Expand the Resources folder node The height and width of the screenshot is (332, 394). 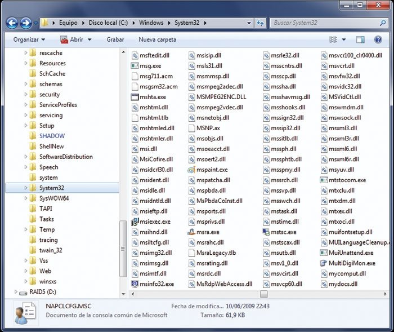26,63
